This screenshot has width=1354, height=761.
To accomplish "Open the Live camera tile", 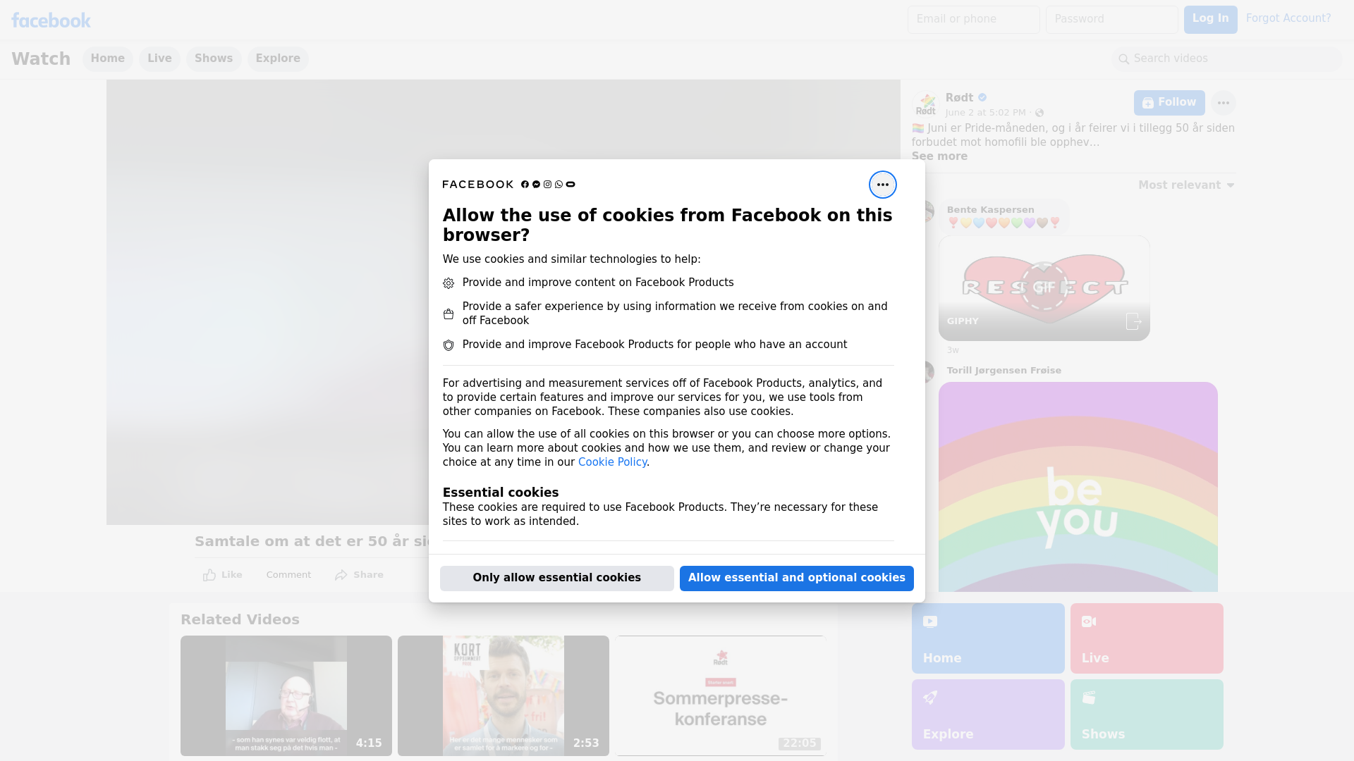I will coord(1146,638).
